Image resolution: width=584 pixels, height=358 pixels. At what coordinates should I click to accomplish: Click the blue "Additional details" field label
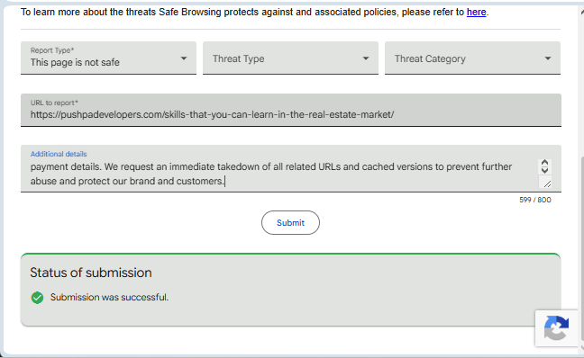pos(59,154)
